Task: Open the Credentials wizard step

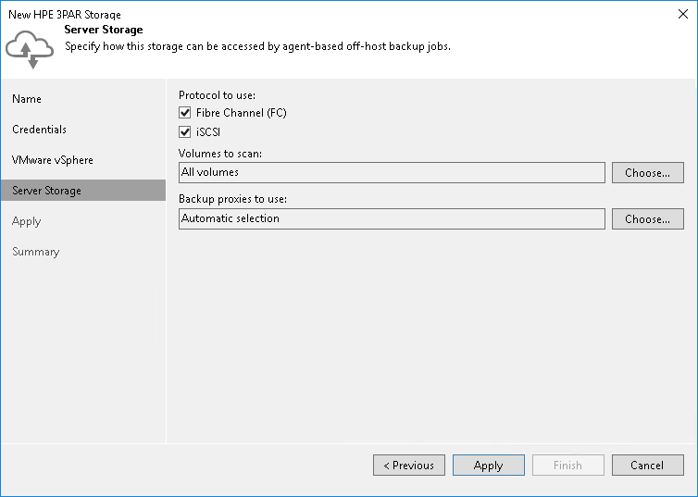Action: (x=40, y=130)
